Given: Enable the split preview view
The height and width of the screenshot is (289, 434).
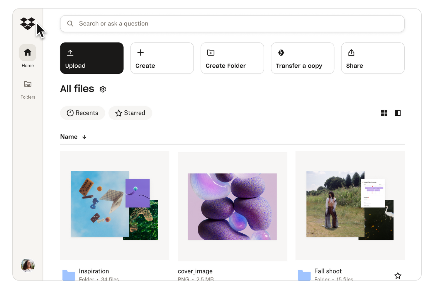Looking at the screenshot, I should coord(398,113).
